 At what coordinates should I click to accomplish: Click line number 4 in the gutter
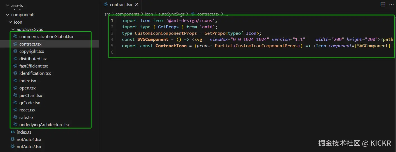(x=112, y=39)
